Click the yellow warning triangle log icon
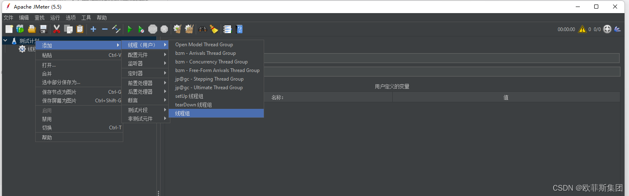Image resolution: width=629 pixels, height=196 pixels. [x=582, y=29]
